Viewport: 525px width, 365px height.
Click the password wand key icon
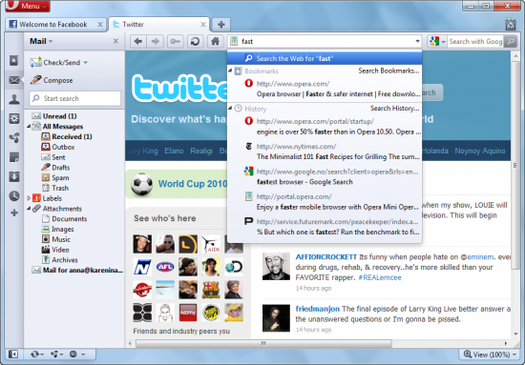tap(175, 41)
